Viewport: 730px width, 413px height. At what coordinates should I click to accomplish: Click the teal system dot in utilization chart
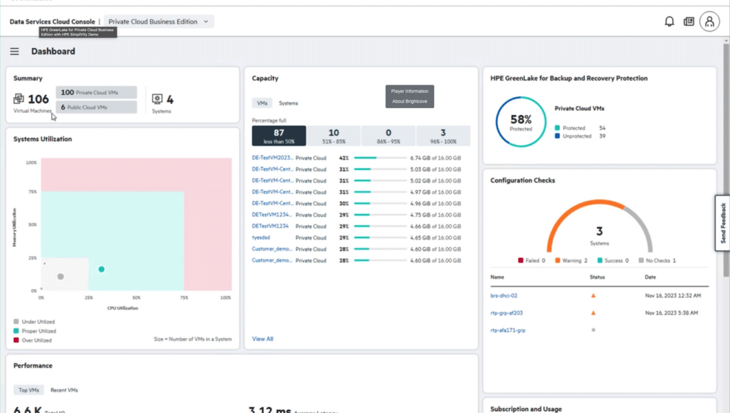point(102,270)
